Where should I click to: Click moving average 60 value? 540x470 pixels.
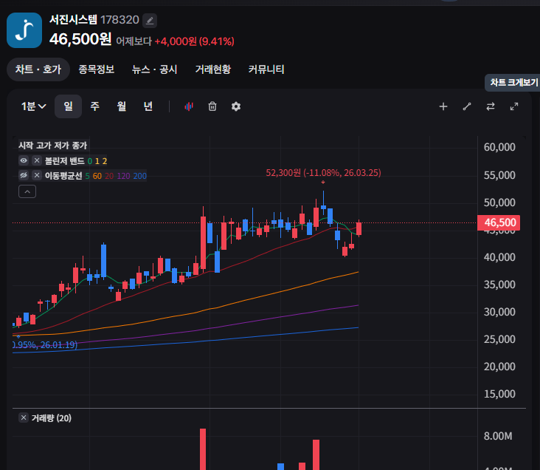click(97, 176)
